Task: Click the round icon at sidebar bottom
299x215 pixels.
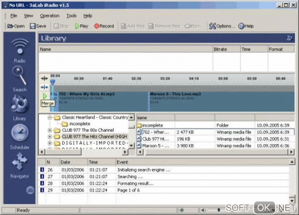Action: click(x=30, y=190)
